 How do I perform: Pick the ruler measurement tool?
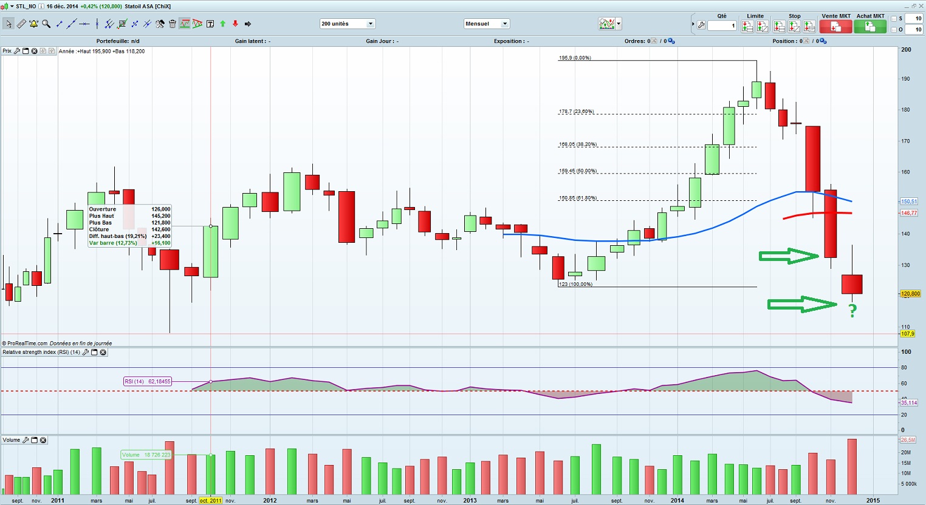[x=21, y=24]
